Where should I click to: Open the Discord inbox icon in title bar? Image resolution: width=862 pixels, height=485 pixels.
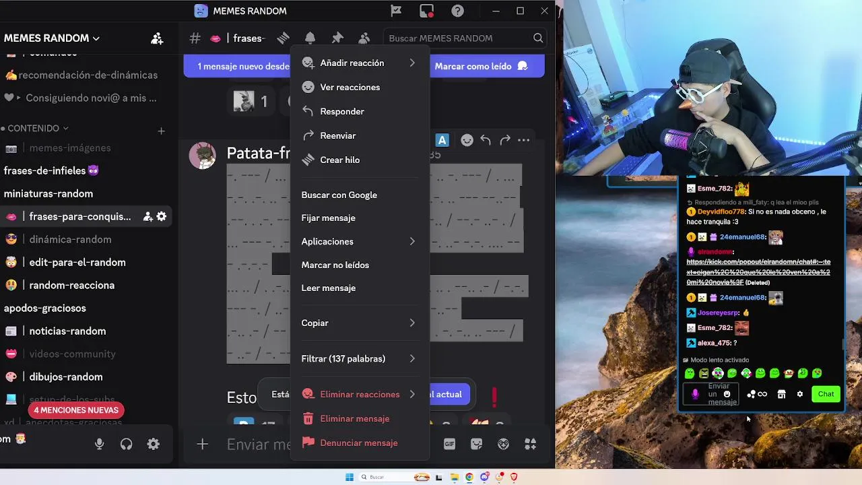(427, 11)
